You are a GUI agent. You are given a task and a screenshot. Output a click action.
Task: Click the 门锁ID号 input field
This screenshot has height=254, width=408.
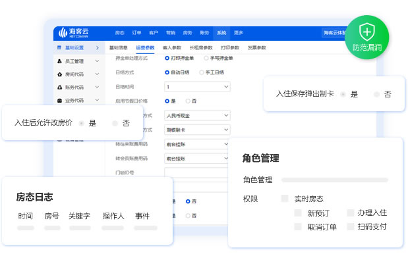[196, 172]
